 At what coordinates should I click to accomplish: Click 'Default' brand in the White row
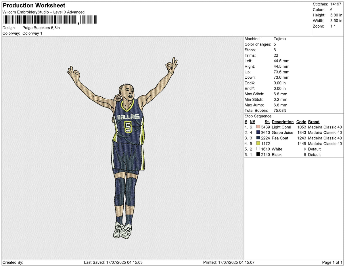314,149
